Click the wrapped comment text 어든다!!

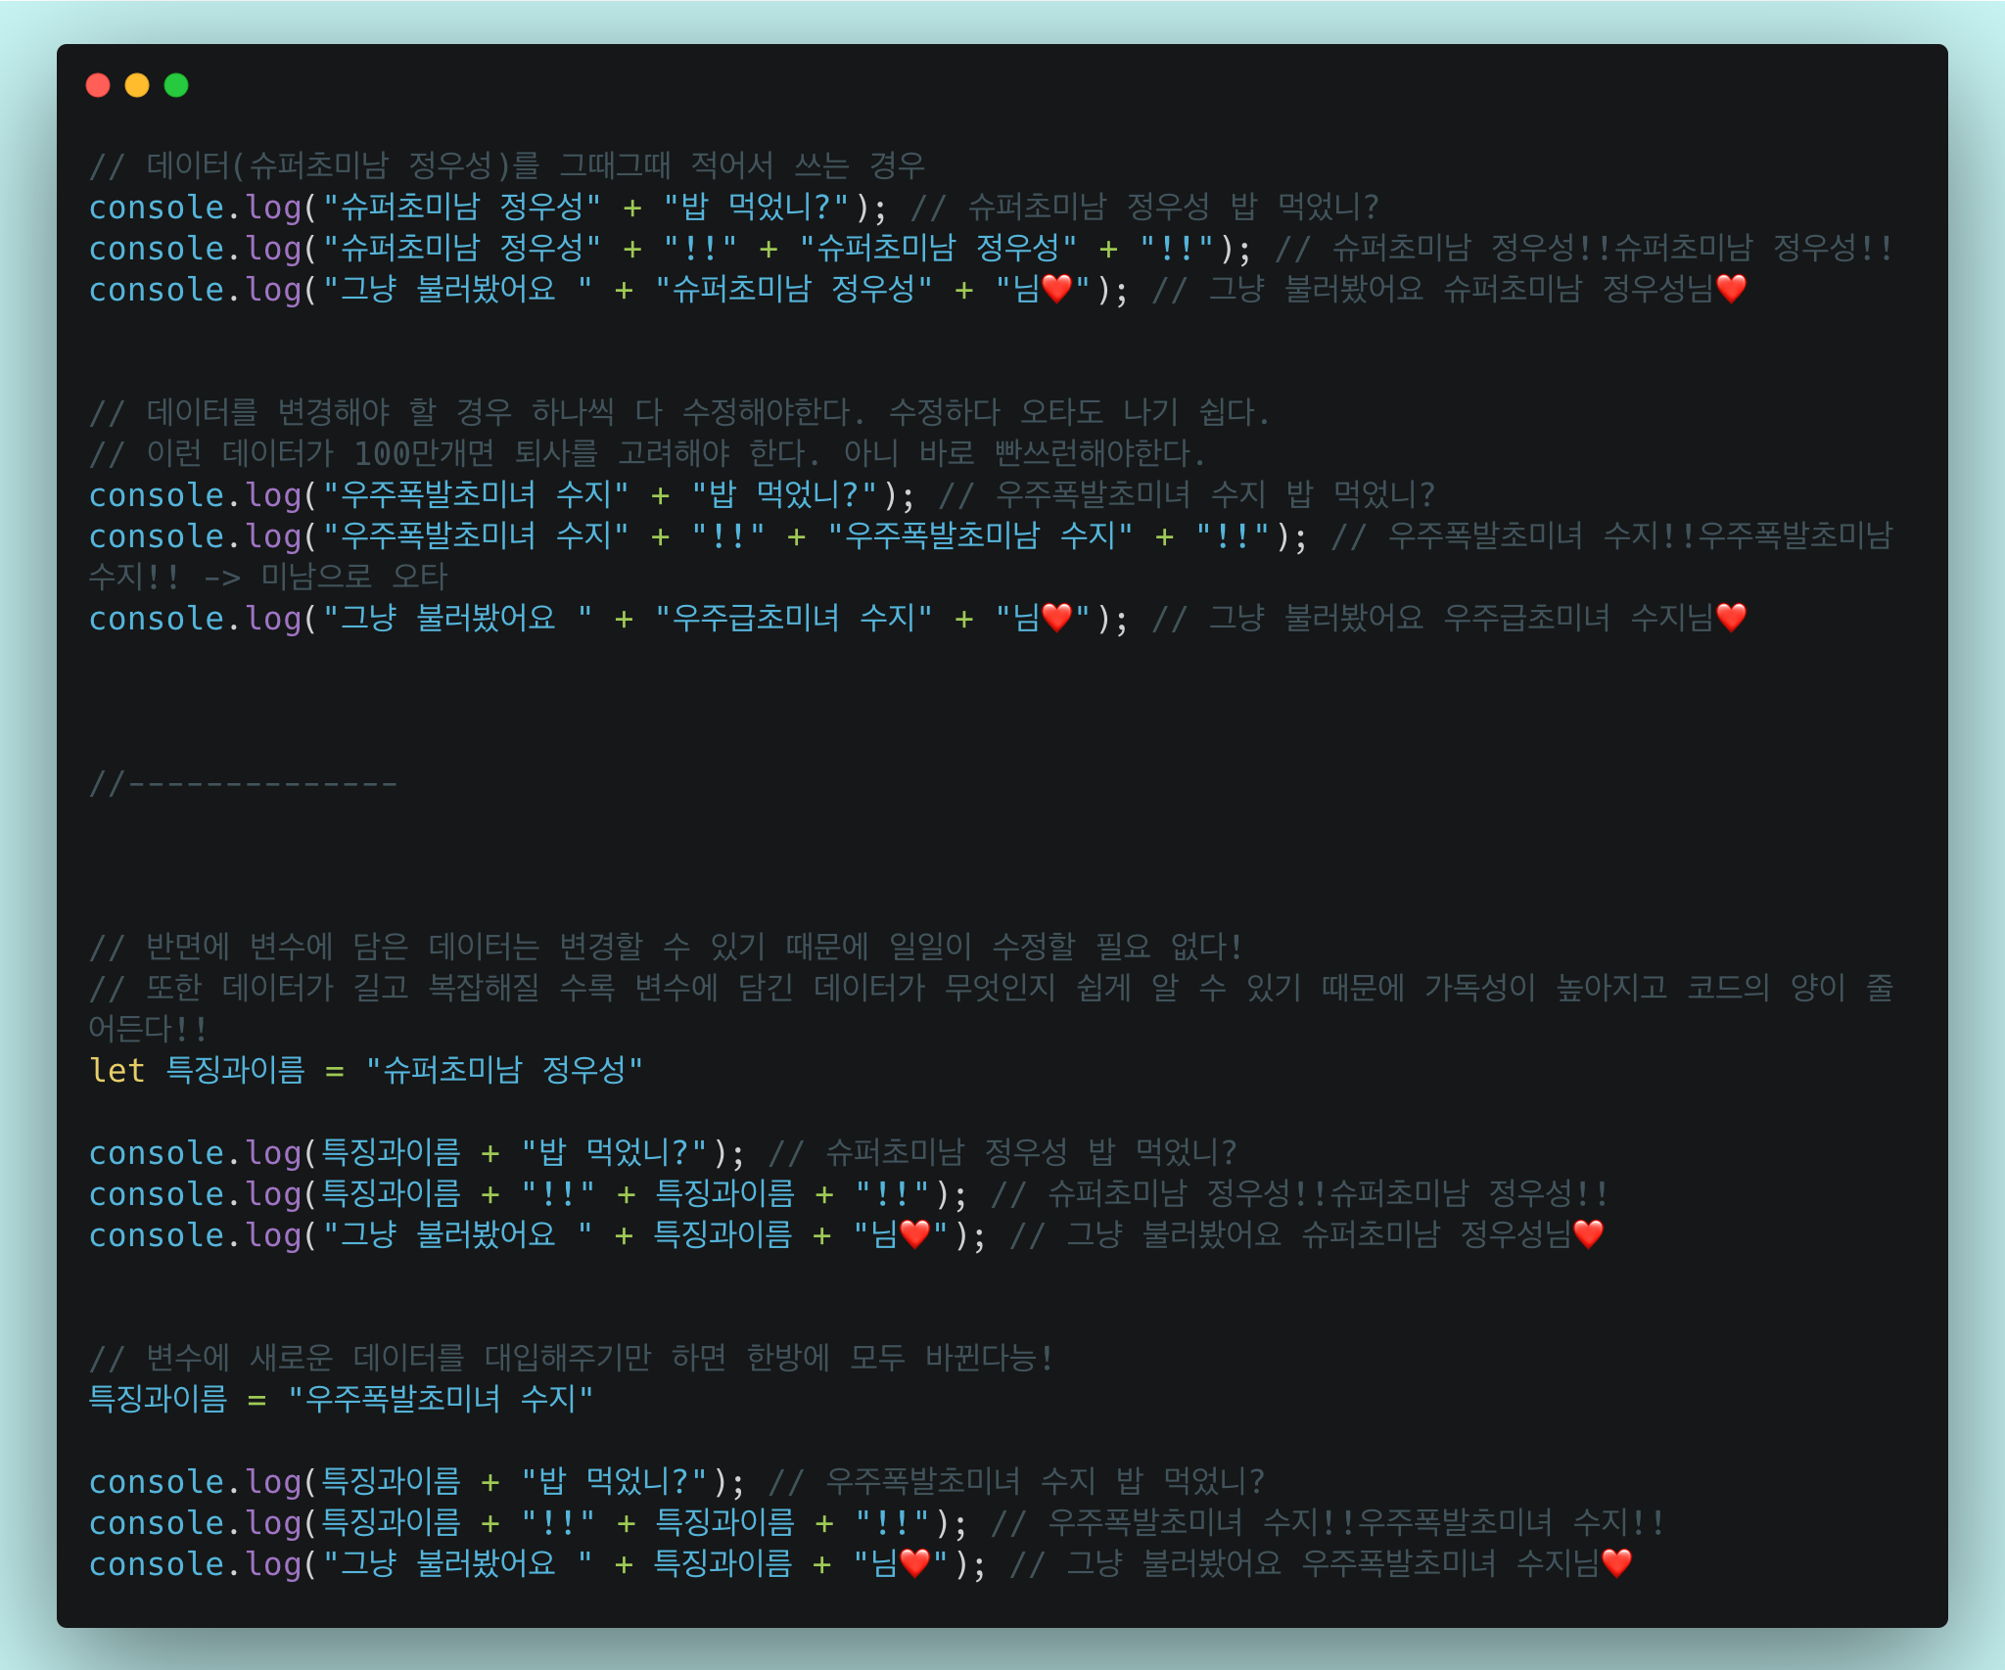click(147, 1029)
